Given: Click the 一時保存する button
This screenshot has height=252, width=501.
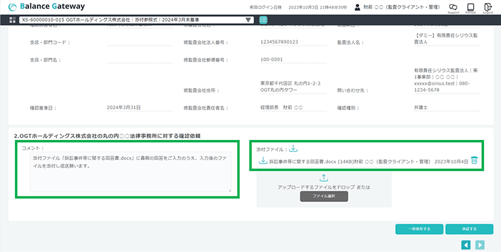Looking at the screenshot, I should click(419, 229).
